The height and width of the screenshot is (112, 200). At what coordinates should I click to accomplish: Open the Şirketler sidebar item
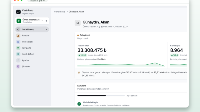point(32,66)
